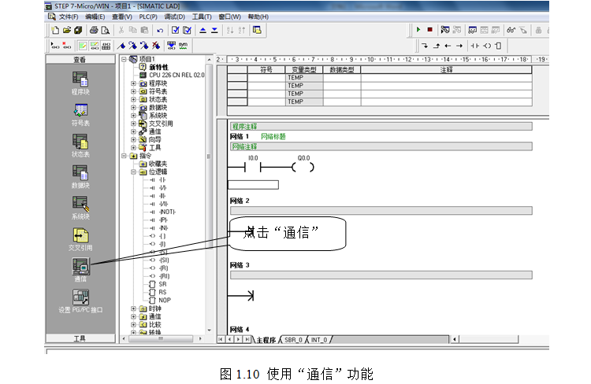Viewport: 591px width, 384px height.
Task: Open 数据块 in the 查看 sidebar
Action: [x=80, y=177]
